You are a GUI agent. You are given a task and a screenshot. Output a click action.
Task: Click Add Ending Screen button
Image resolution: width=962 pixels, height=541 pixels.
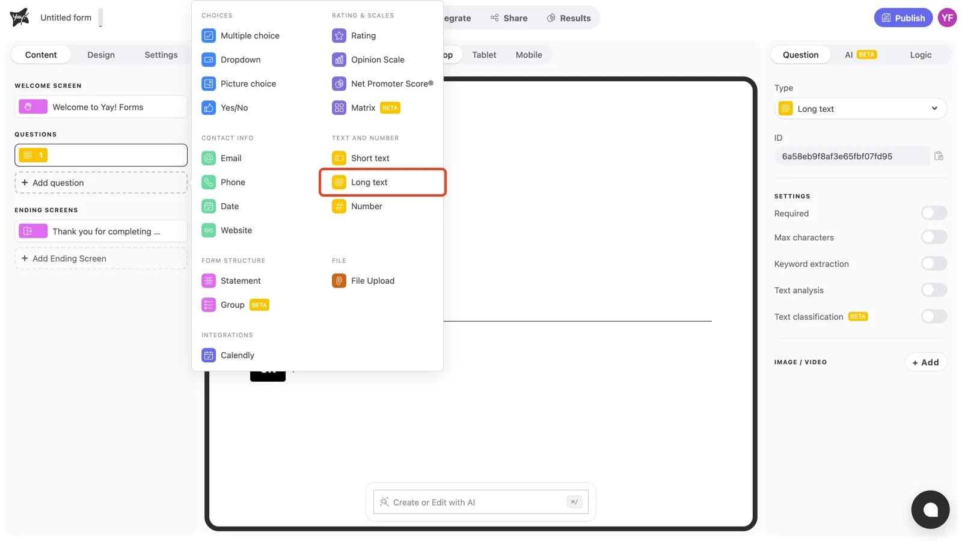[x=101, y=258]
